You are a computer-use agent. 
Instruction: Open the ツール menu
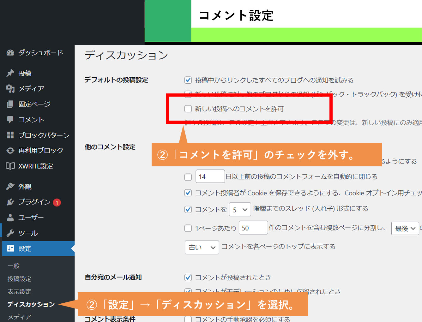point(28,233)
